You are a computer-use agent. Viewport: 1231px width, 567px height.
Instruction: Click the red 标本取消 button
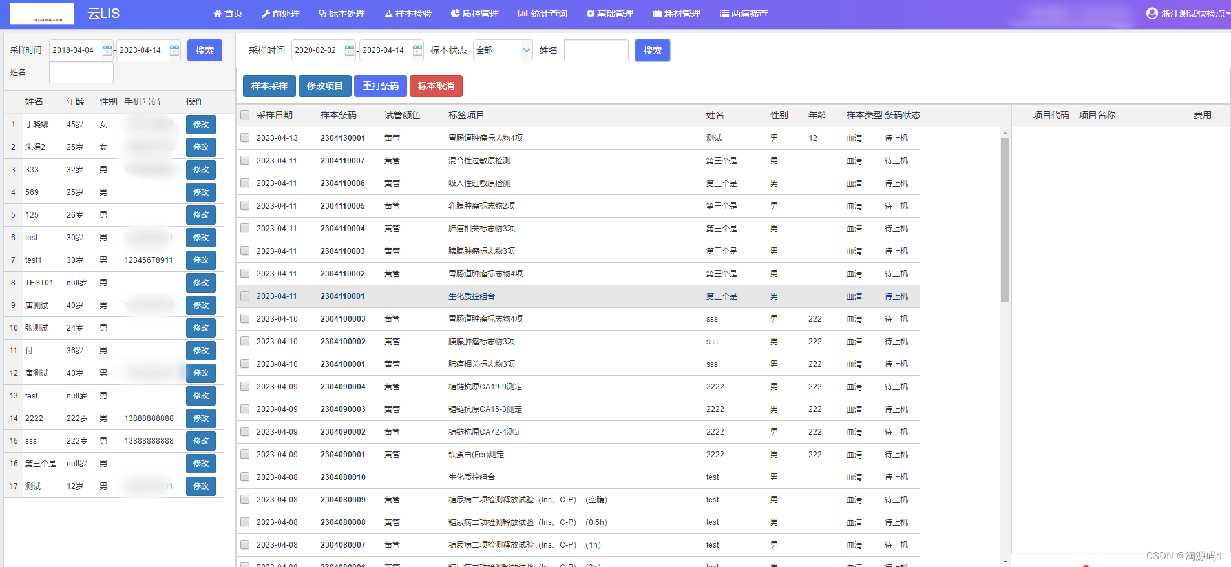tap(436, 86)
